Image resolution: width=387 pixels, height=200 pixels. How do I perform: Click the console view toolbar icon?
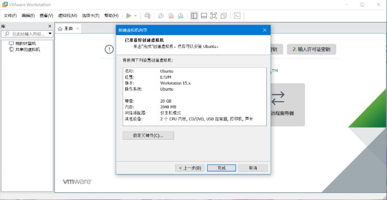coord(237,16)
